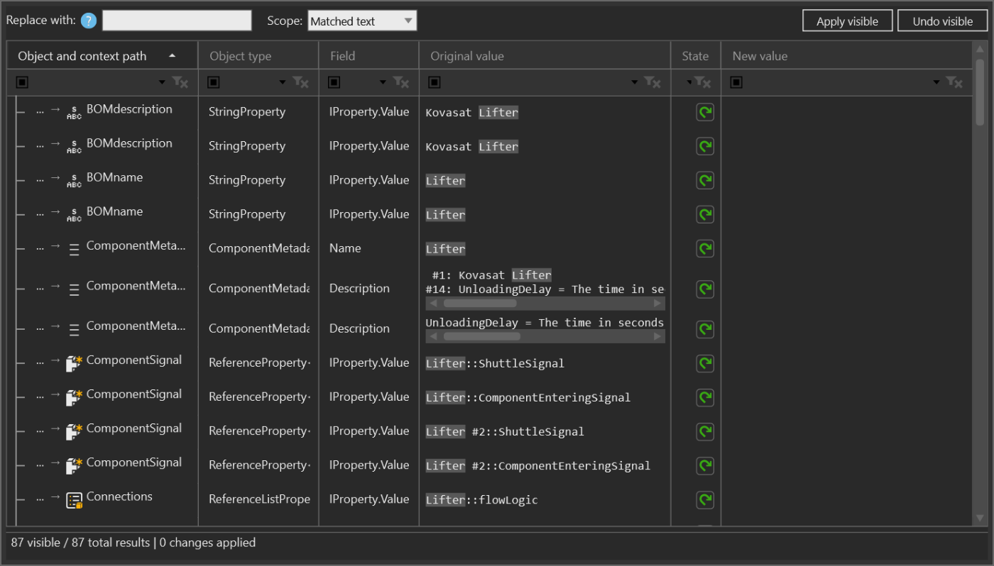Screen dimensions: 994x566
Task: Clear filter on Object type column
Action: (x=301, y=82)
